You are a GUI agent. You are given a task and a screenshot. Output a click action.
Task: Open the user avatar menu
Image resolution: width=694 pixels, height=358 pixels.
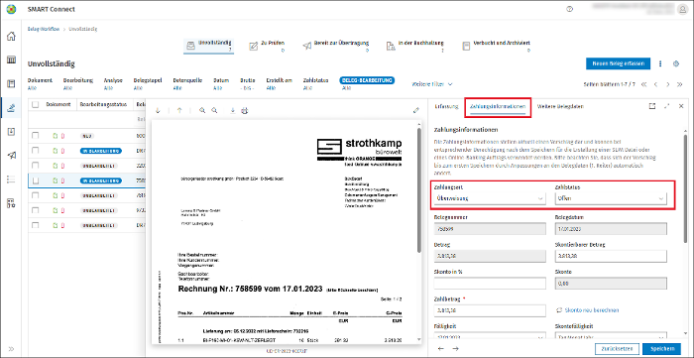tap(682, 9)
